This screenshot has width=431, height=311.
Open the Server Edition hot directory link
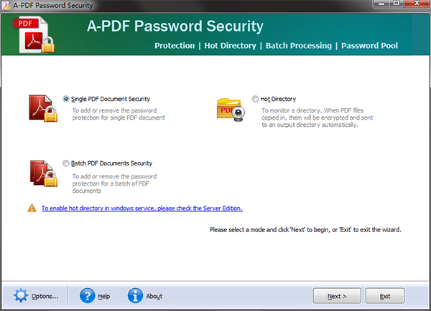(142, 209)
